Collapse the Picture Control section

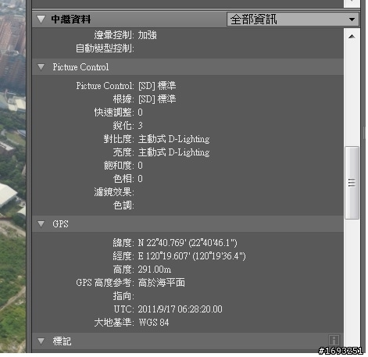point(41,67)
